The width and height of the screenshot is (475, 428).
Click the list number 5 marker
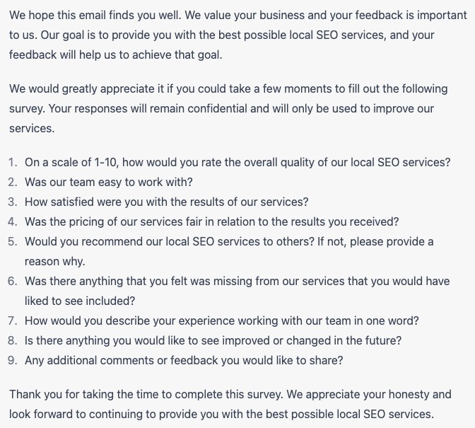pos(13,241)
